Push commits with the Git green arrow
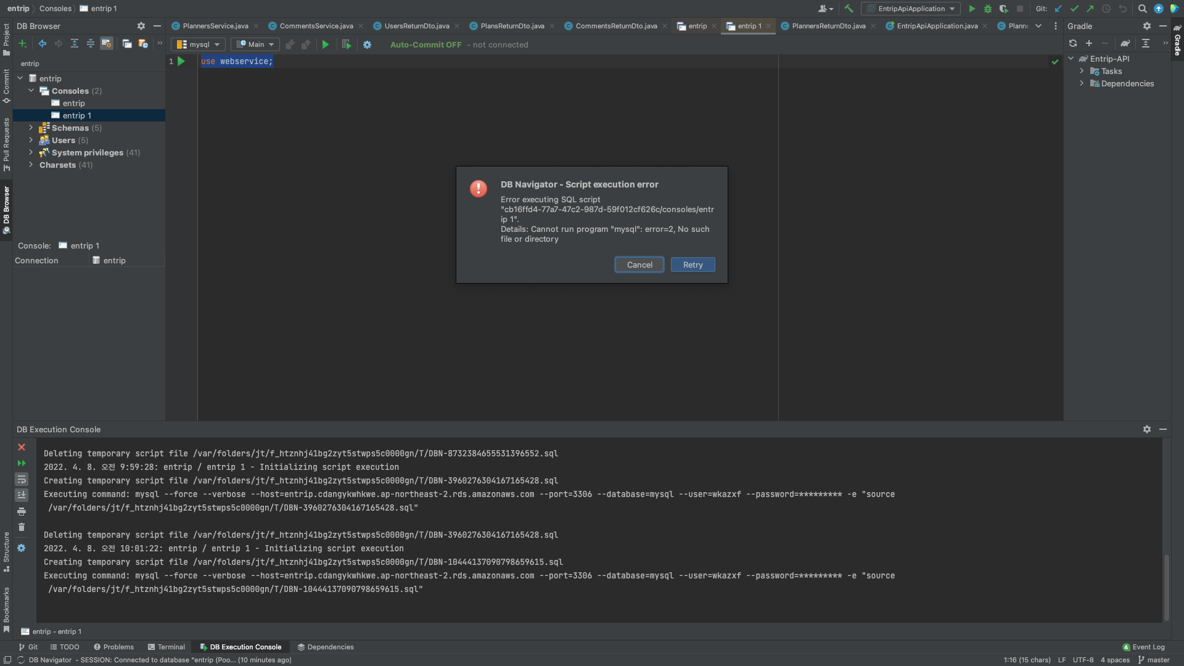The width and height of the screenshot is (1184, 666). 1090,9
